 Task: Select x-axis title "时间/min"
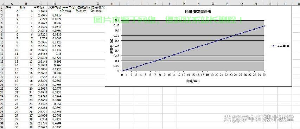pos(193,81)
